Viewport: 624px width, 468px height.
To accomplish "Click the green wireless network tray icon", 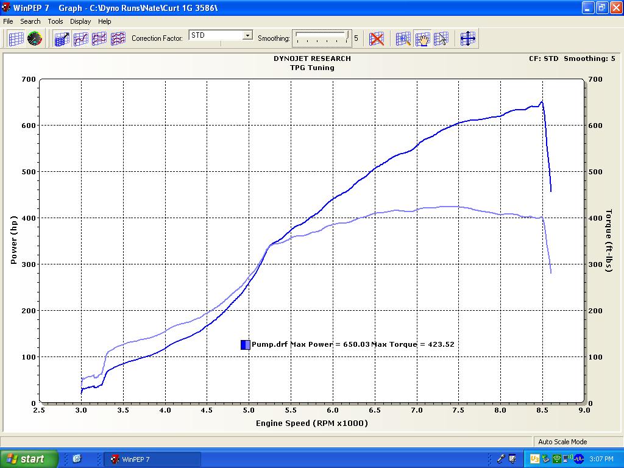I will click(x=556, y=459).
